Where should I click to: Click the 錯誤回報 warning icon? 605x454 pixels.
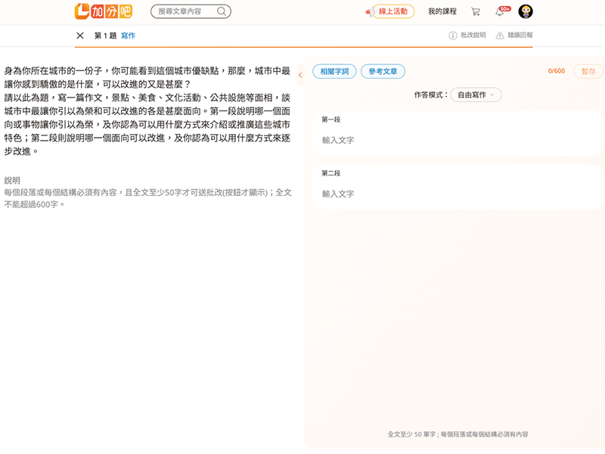pos(501,36)
